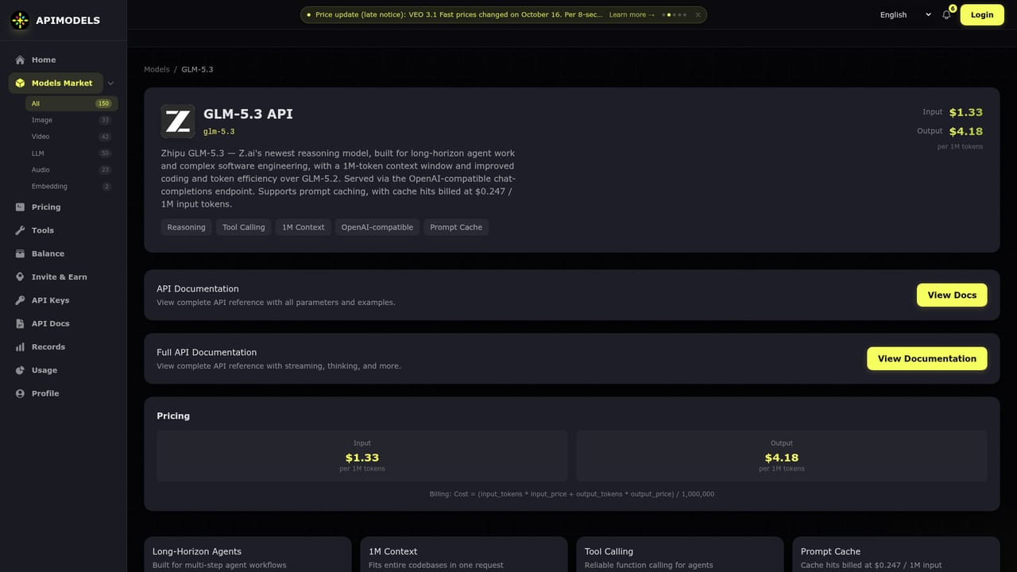Click the Input price card in Pricing
Screen dimensions: 1017x572
[362, 456]
